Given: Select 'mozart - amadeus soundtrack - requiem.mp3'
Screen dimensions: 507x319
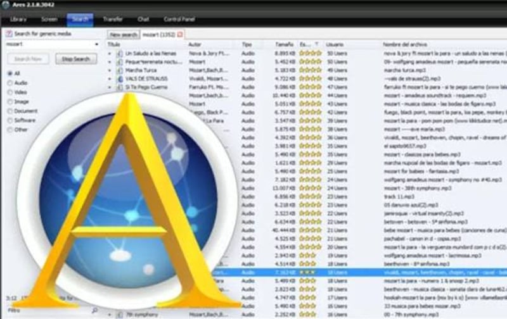Looking at the screenshot, I should pos(435,96).
